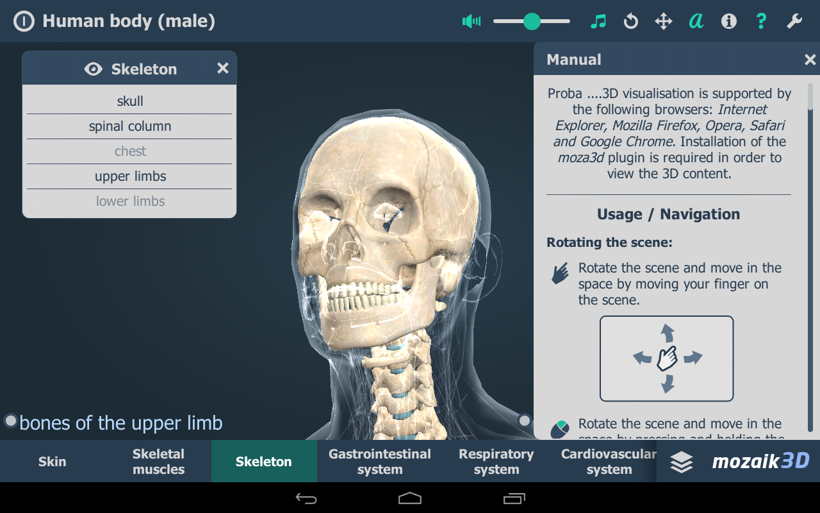
Task: Mute the sound using the speaker icon
Action: (x=471, y=21)
